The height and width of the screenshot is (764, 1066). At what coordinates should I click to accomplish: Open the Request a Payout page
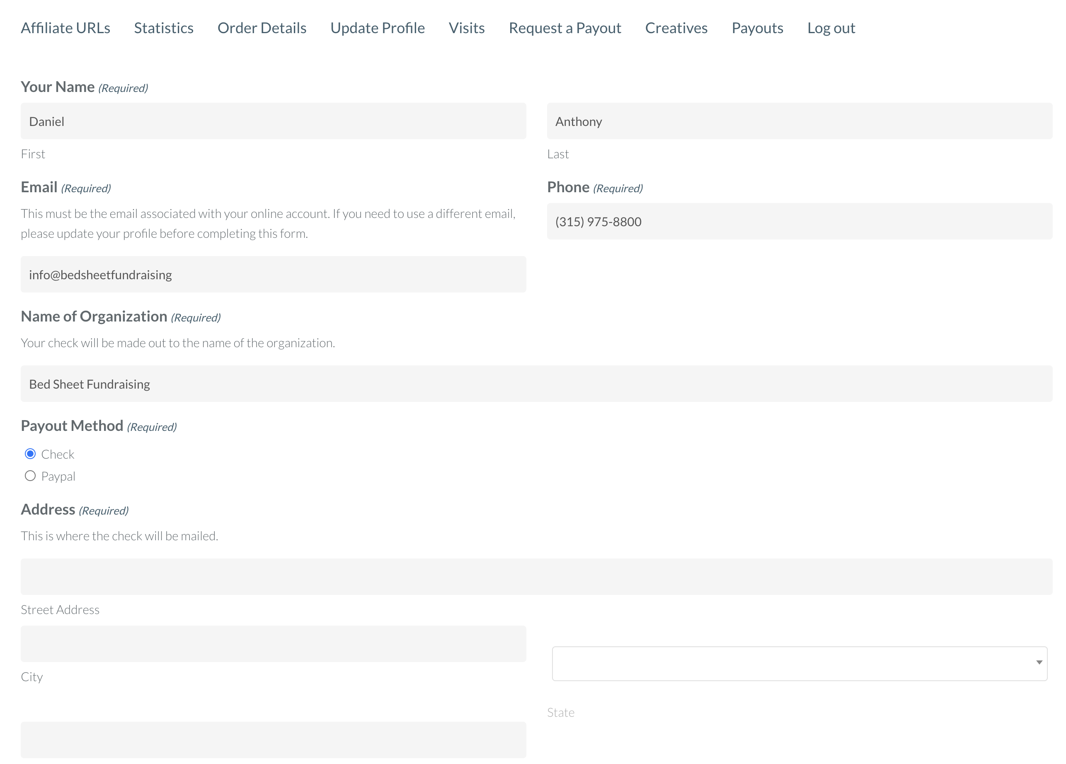point(564,28)
